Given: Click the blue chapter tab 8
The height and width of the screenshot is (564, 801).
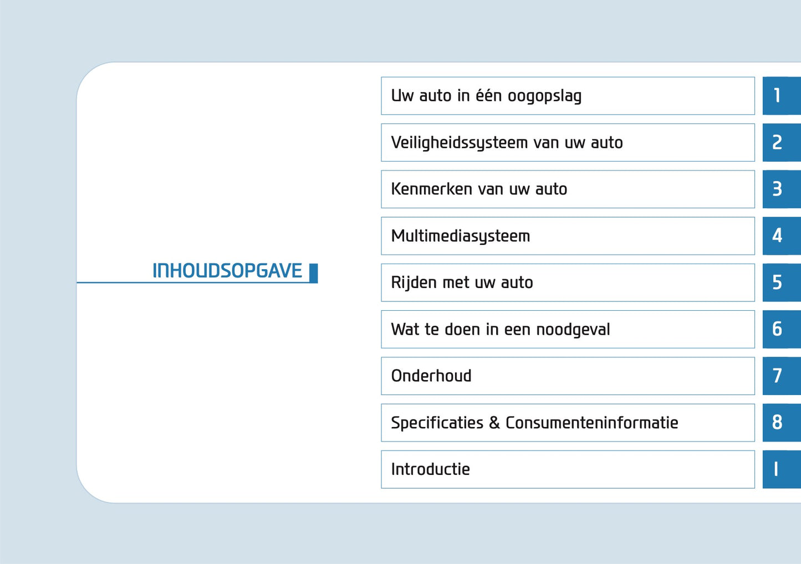Looking at the screenshot, I should tap(781, 423).
